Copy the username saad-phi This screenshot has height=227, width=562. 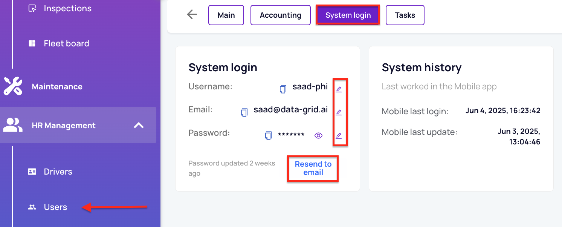coord(283,89)
